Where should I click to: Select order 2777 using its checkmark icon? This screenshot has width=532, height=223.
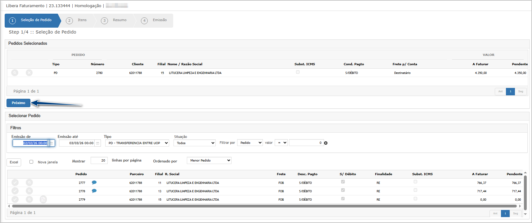pyautogui.click(x=15, y=183)
